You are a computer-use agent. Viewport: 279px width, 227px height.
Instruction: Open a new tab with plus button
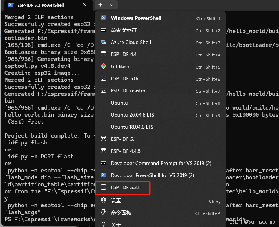point(101,5)
